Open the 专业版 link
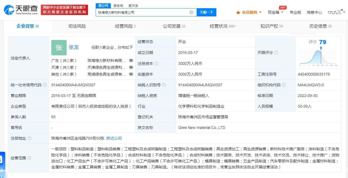This screenshot has width=348, height=178. pos(295,12)
